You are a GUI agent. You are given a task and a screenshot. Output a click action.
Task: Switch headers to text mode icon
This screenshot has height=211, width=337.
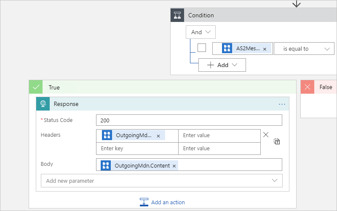(277, 141)
